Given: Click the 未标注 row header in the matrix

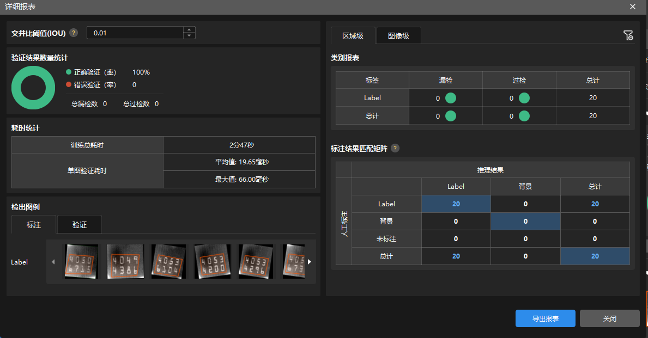Looking at the screenshot, I should point(386,238).
